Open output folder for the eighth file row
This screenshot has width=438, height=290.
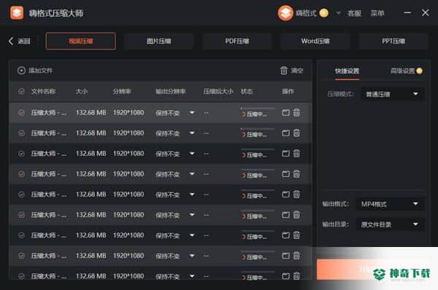tap(285, 256)
